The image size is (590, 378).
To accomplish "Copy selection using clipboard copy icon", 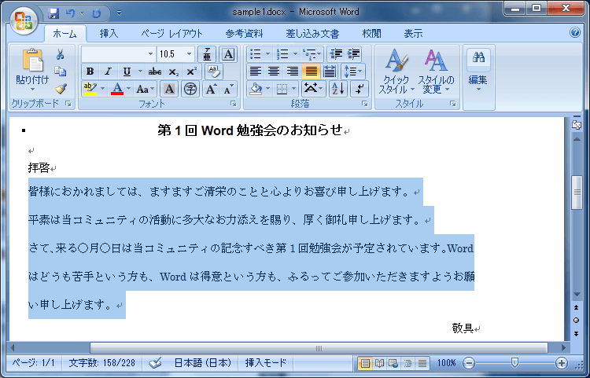I will pyautogui.click(x=61, y=71).
